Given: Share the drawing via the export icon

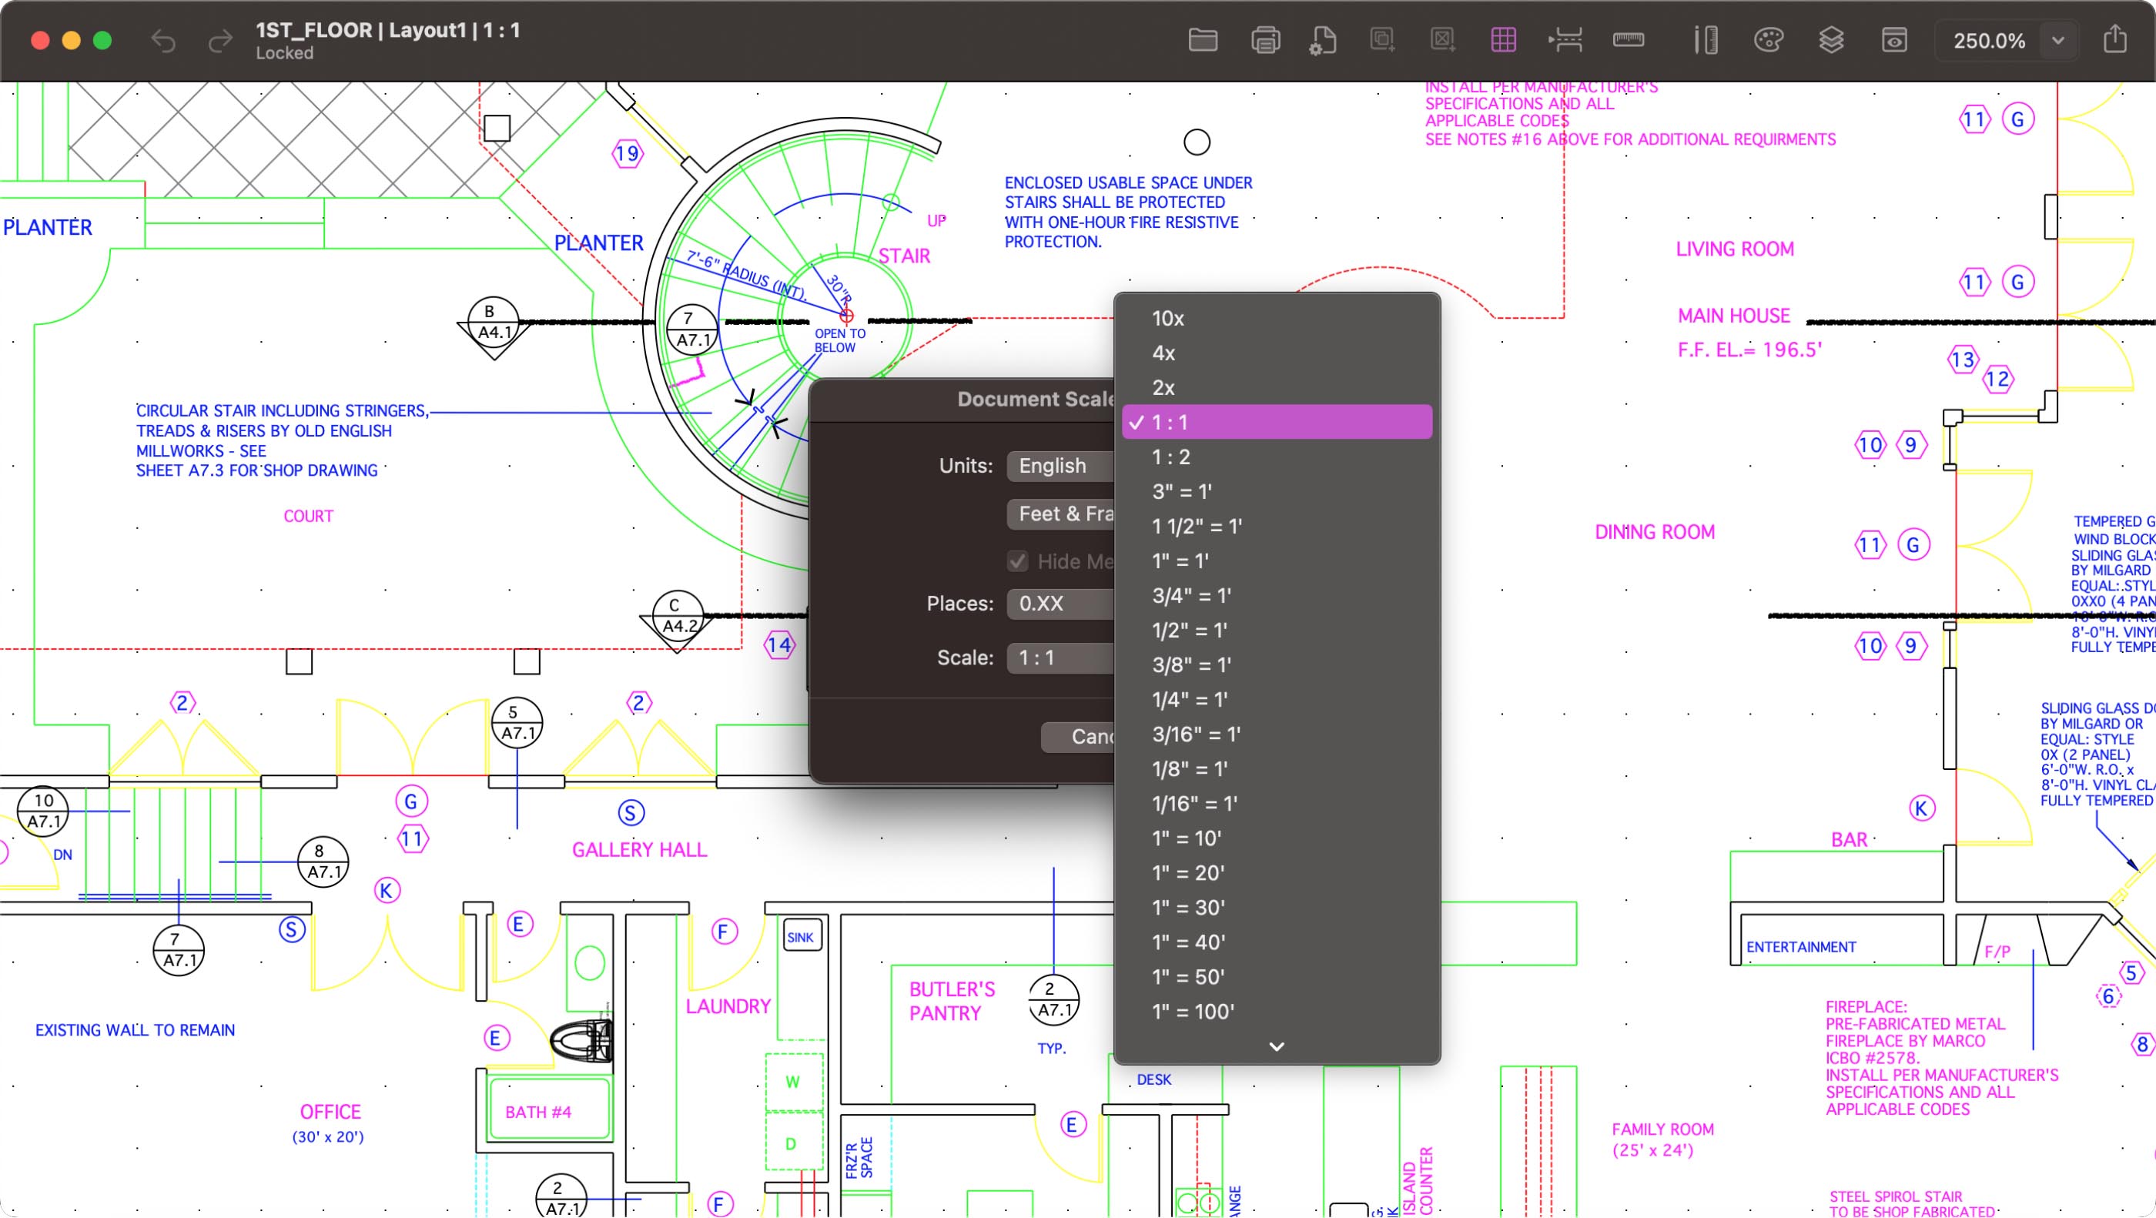Looking at the screenshot, I should coord(2115,39).
